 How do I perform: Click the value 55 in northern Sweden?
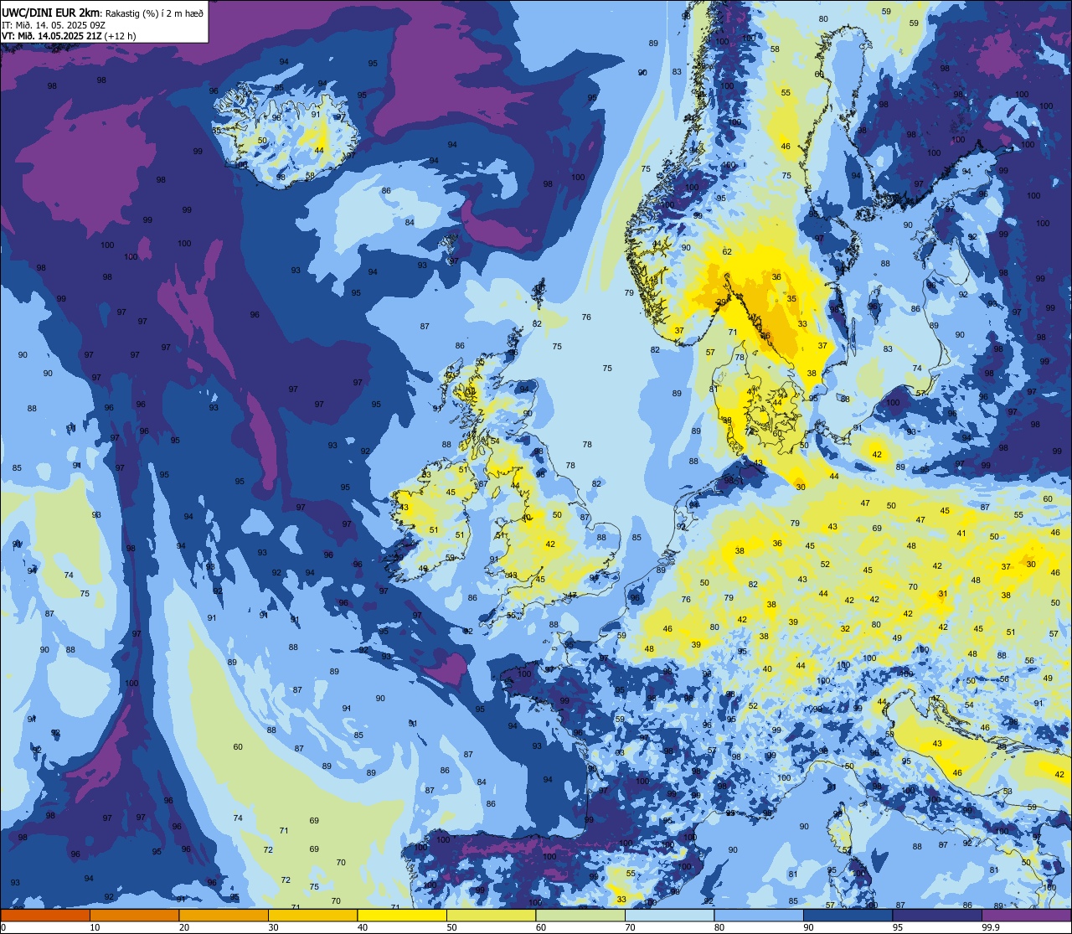[786, 93]
